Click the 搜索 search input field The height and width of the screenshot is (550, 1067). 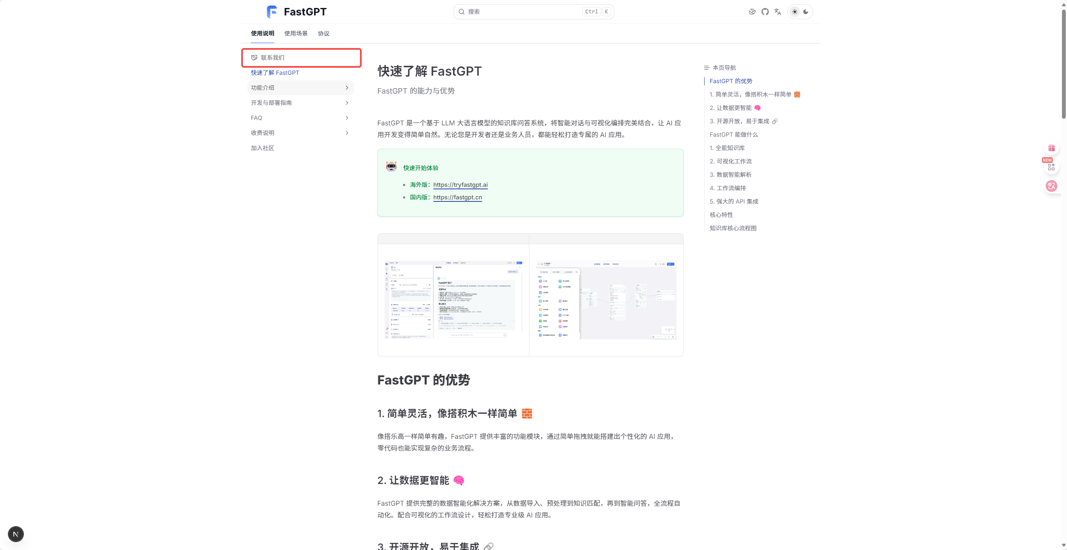(523, 12)
